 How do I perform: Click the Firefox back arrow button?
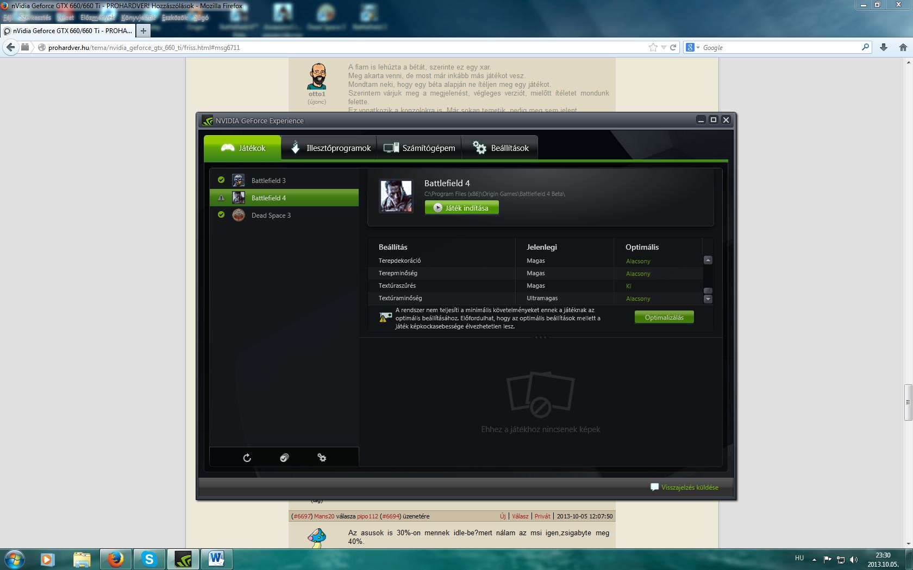10,47
